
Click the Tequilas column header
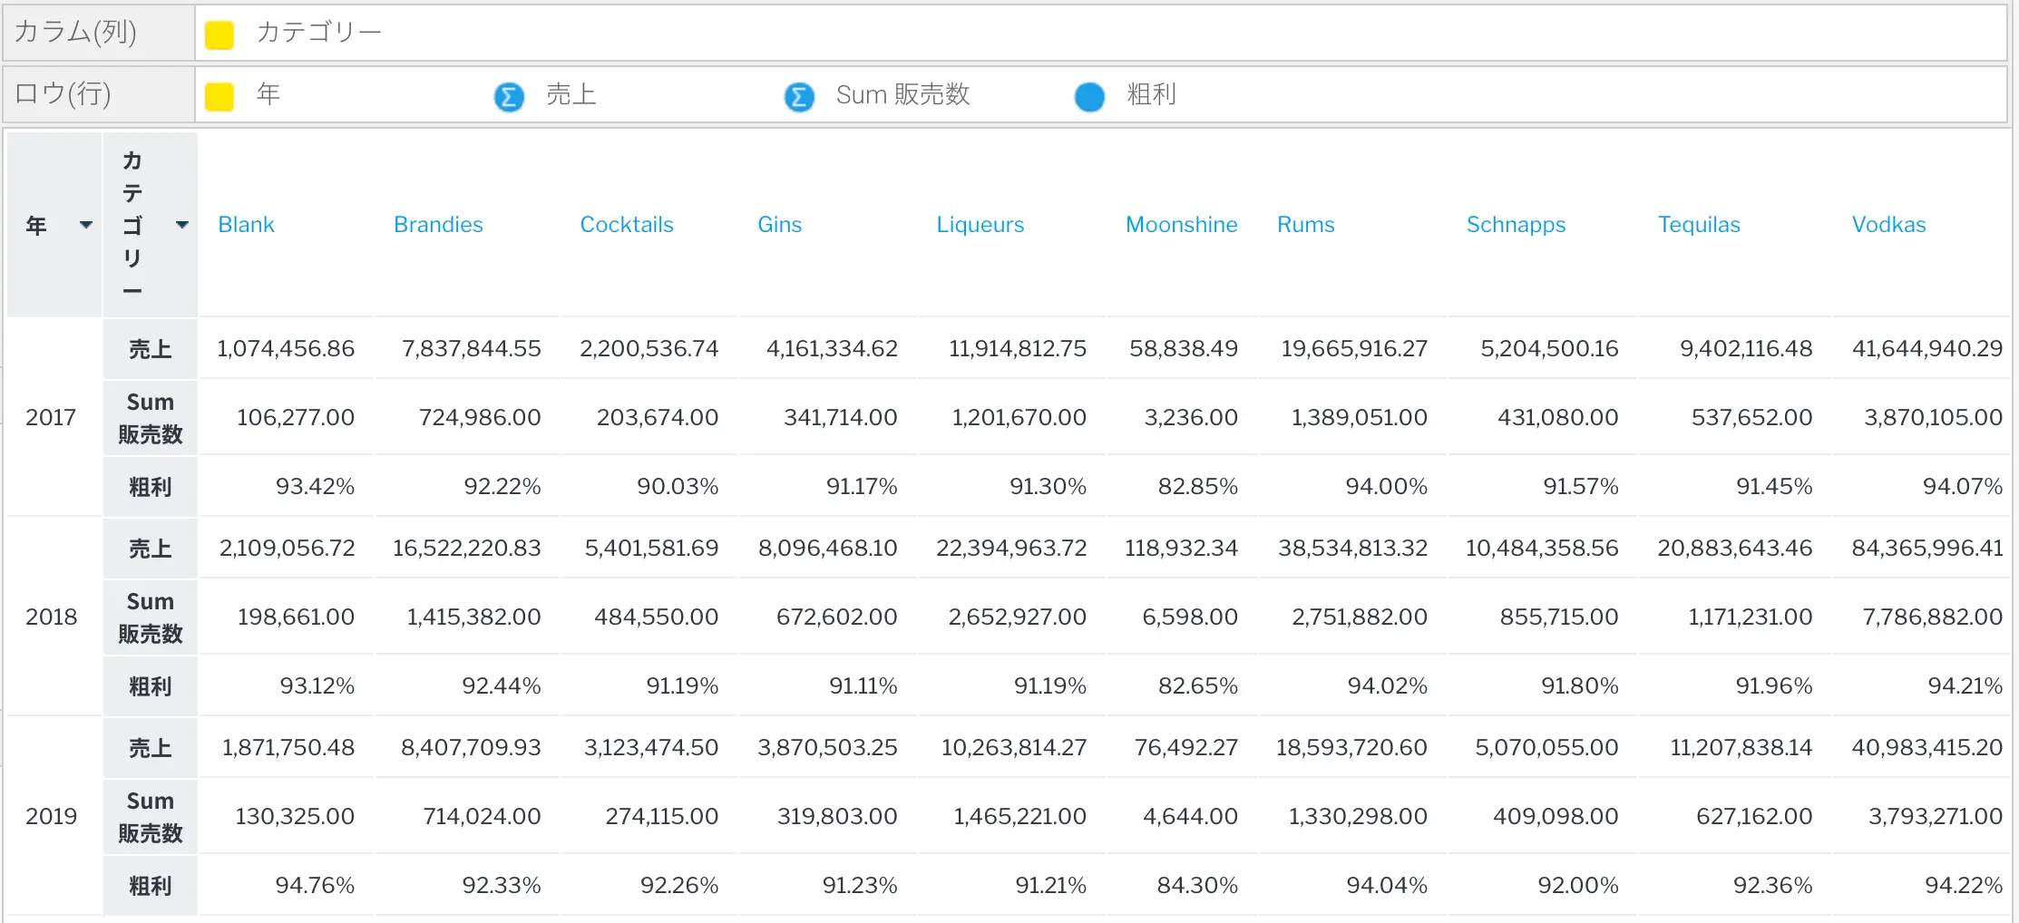[x=1699, y=225]
